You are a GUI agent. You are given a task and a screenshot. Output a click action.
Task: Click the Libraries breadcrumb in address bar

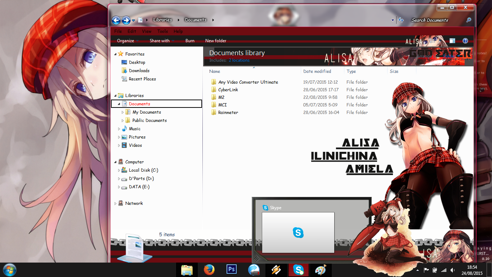162,20
